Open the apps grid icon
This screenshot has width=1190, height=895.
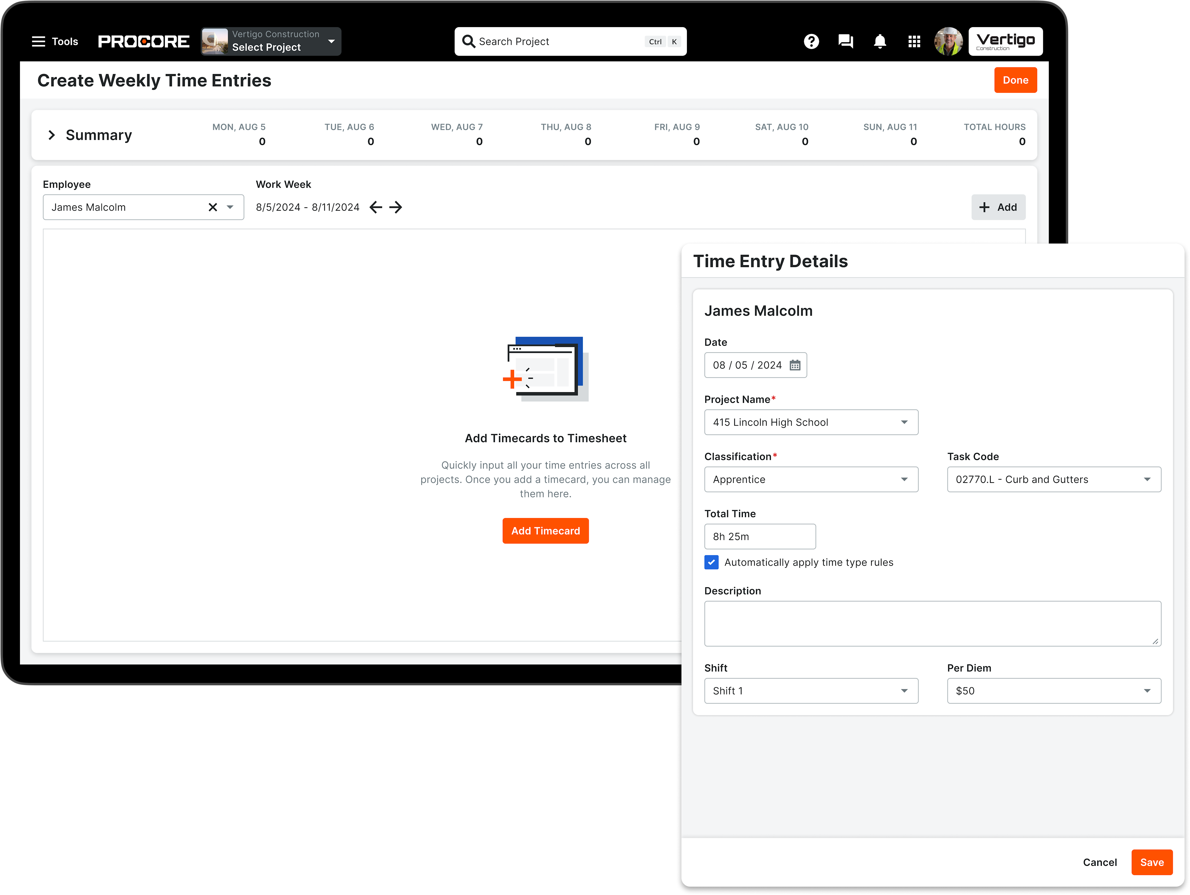[x=914, y=41]
